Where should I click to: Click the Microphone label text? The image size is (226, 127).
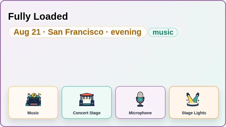[140, 113]
